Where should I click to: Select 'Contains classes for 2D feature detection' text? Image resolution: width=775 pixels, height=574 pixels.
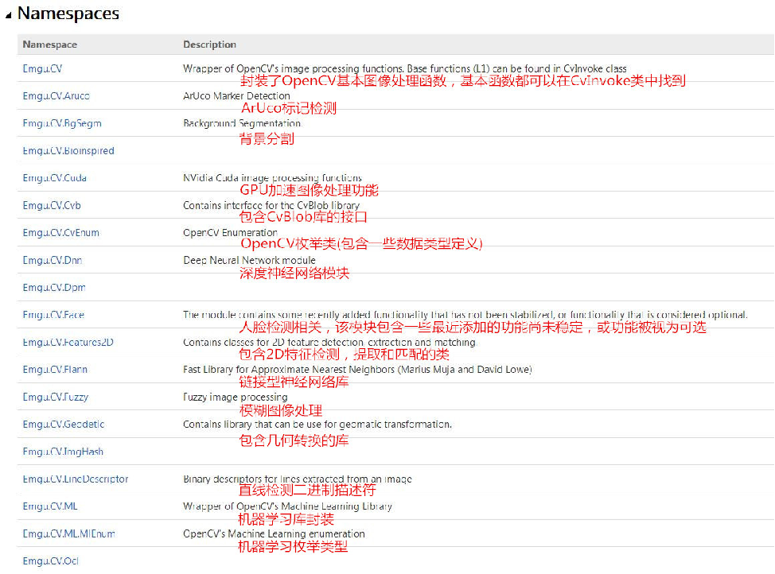(273, 343)
